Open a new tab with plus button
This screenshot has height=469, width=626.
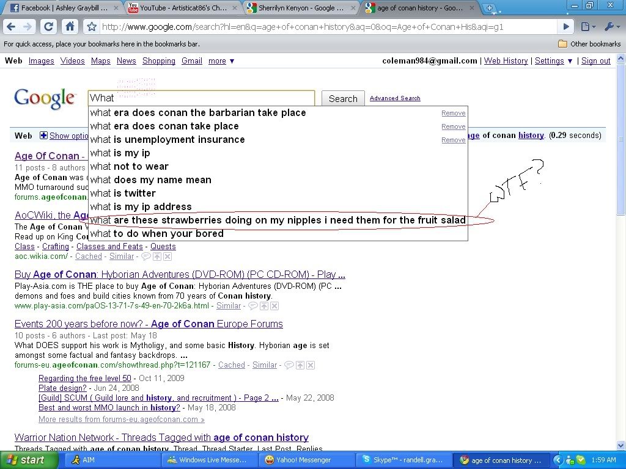(x=490, y=7)
